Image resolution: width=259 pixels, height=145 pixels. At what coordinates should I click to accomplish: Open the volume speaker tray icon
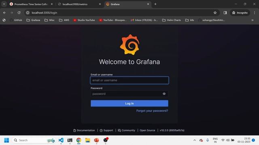tap(228, 140)
